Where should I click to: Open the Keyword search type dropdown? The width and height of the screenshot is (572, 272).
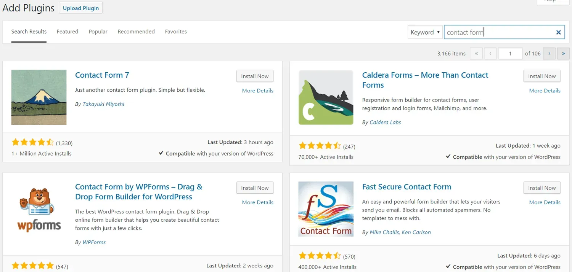[x=425, y=32]
